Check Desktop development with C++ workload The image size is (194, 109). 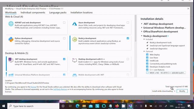pyautogui.click(x=128, y=59)
